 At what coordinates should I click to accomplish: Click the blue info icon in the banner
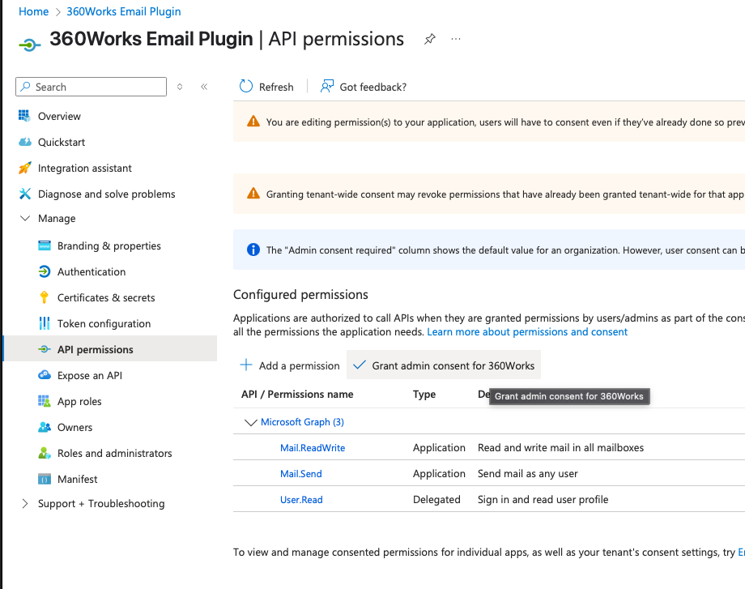tap(253, 250)
